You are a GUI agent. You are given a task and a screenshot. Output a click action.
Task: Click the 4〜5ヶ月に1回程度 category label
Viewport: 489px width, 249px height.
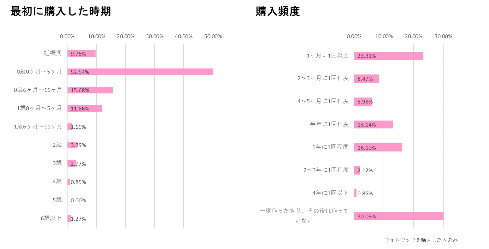323,101
